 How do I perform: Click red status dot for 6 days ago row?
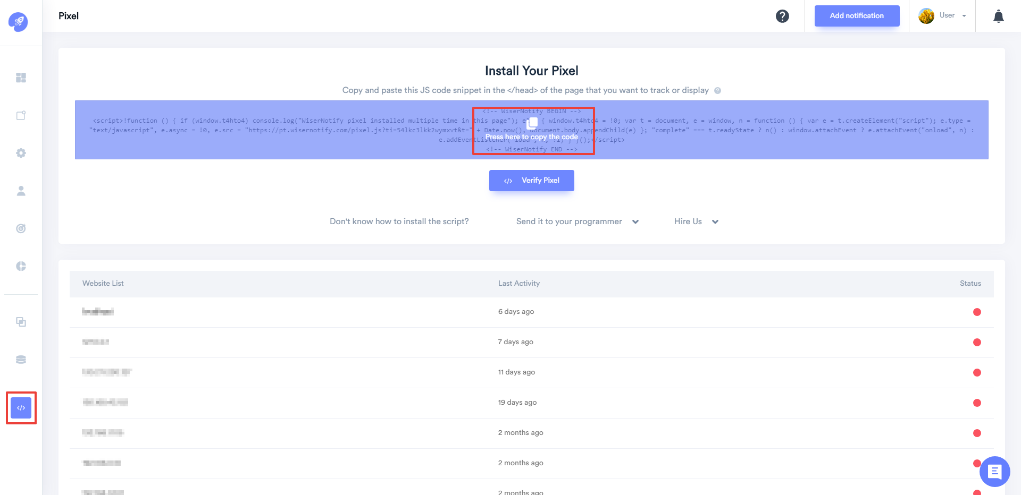(x=977, y=312)
